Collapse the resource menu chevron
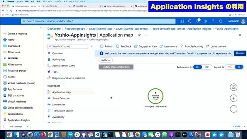 92,46
